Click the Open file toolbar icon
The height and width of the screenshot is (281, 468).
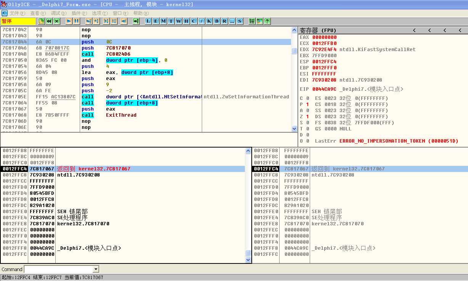coord(41,21)
